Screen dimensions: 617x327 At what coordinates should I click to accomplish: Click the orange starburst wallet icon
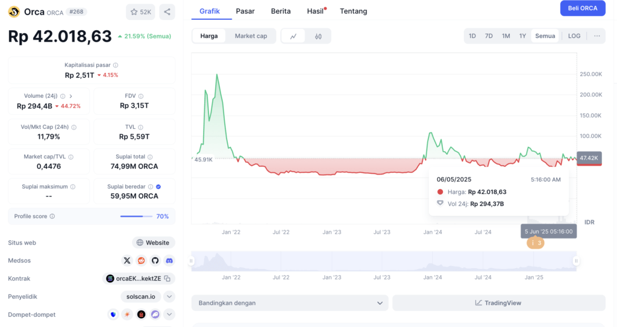(x=127, y=314)
